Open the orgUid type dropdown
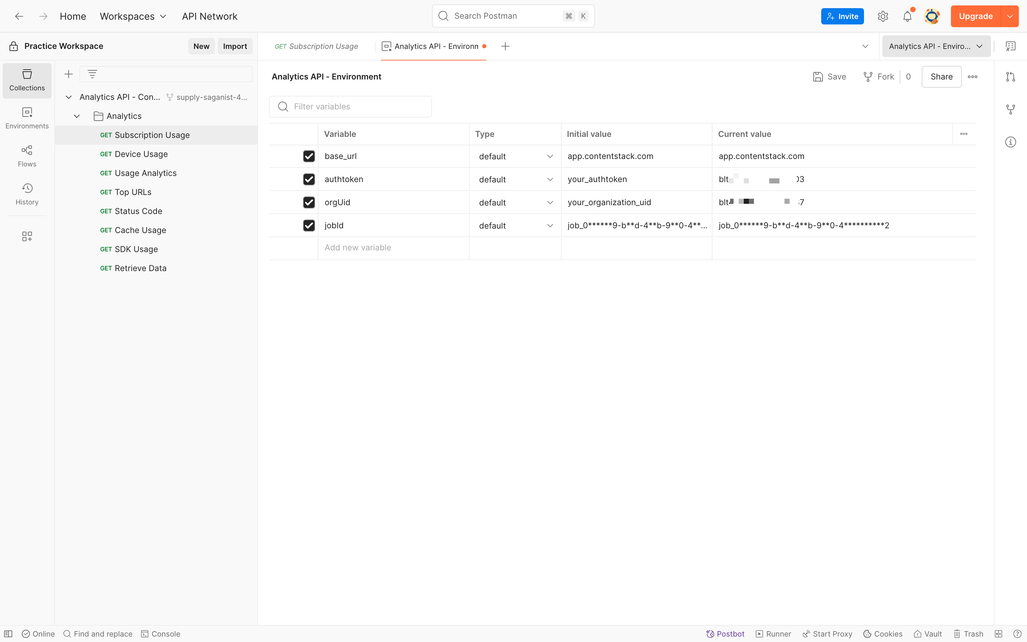Screen dimensions: 1027x642 [x=515, y=202]
